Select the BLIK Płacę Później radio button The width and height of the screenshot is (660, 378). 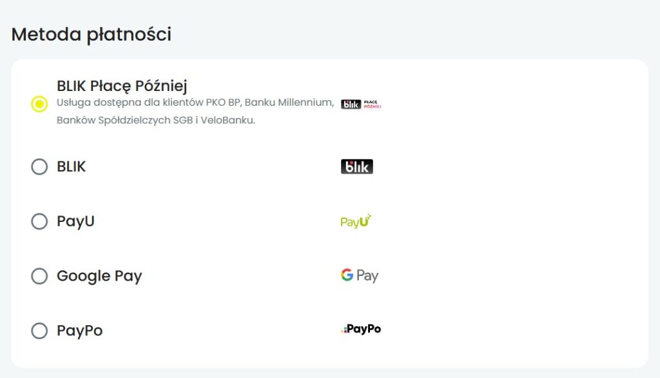[39, 104]
